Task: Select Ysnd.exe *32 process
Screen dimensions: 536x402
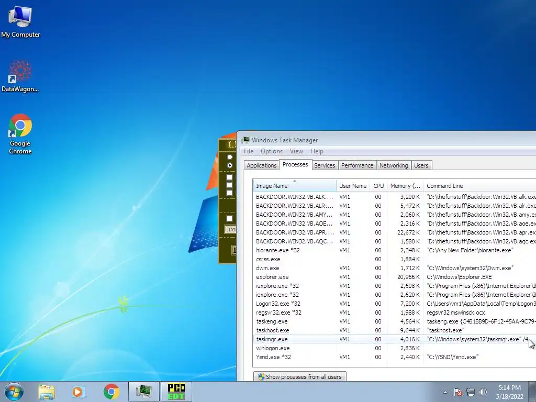Action: [395, 357]
